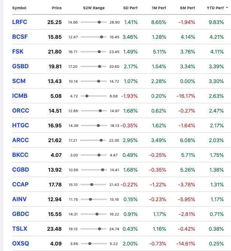Open the GSBD ticker link
The height and width of the screenshot is (251, 231).
[x=20, y=66]
